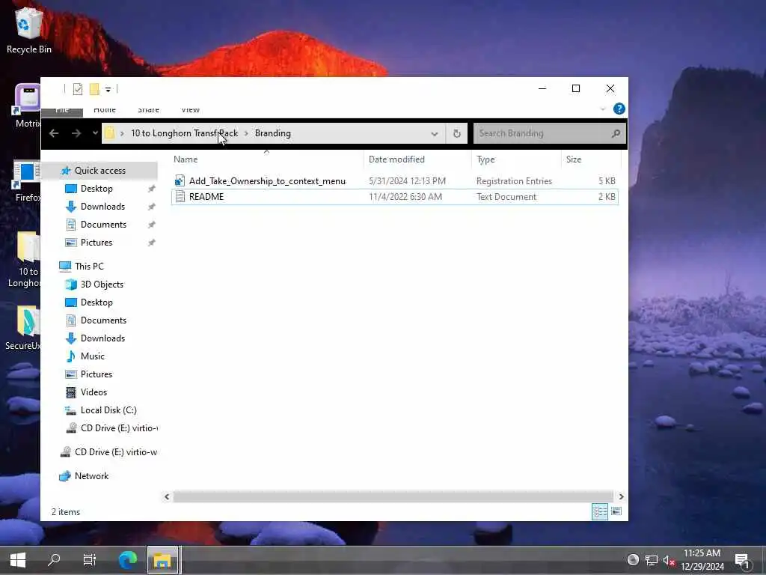Launch Microsoft Edge from taskbar

click(x=128, y=560)
